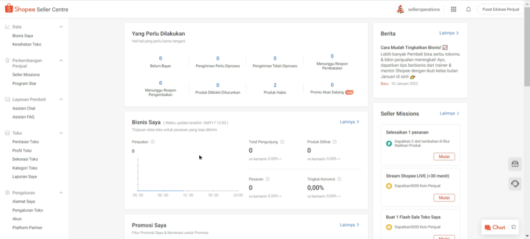This screenshot has height=239, width=530.
Task: Open Belum Bayar orders count
Action: [160, 62]
